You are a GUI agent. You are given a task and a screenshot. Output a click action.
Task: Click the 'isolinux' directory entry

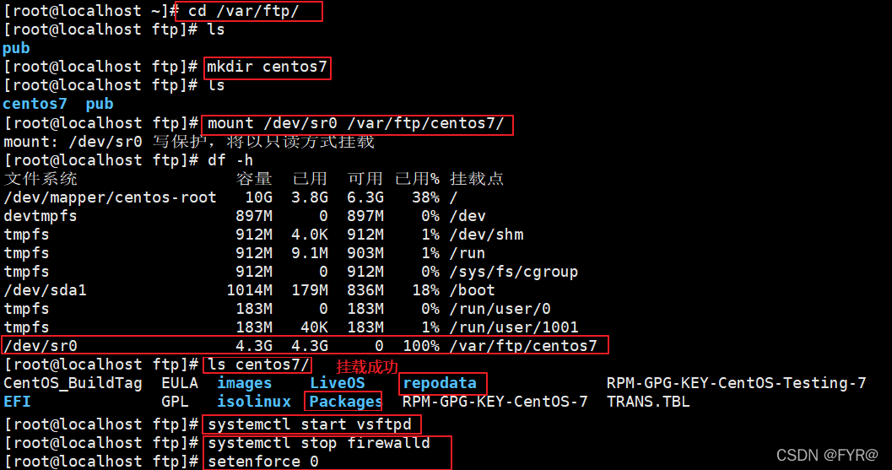click(x=254, y=402)
